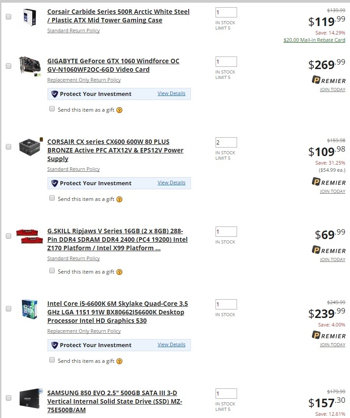Click the gift help icon under Intel Core i5 processor
Viewport: 350px width, 418px height.
point(119,361)
